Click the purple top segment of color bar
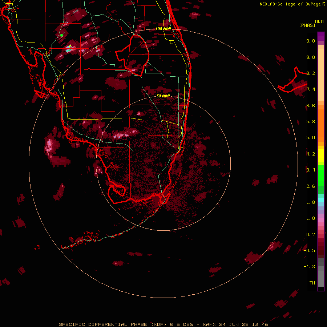The image size is (327, 327). click(321, 36)
